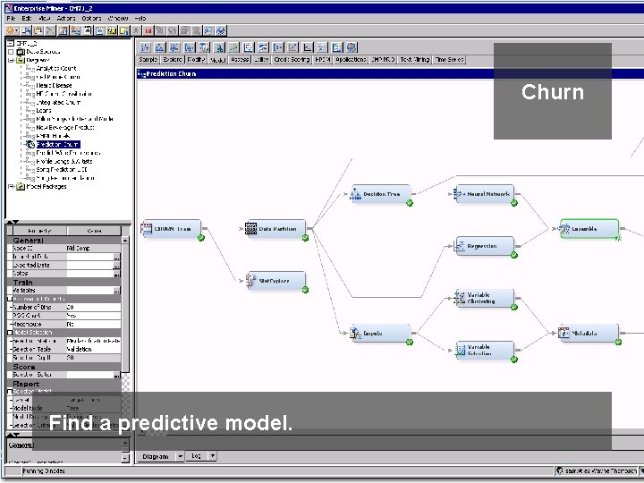Toggle the Selected Model section box under Report
Screen dimensions: 644x483
tap(10, 392)
